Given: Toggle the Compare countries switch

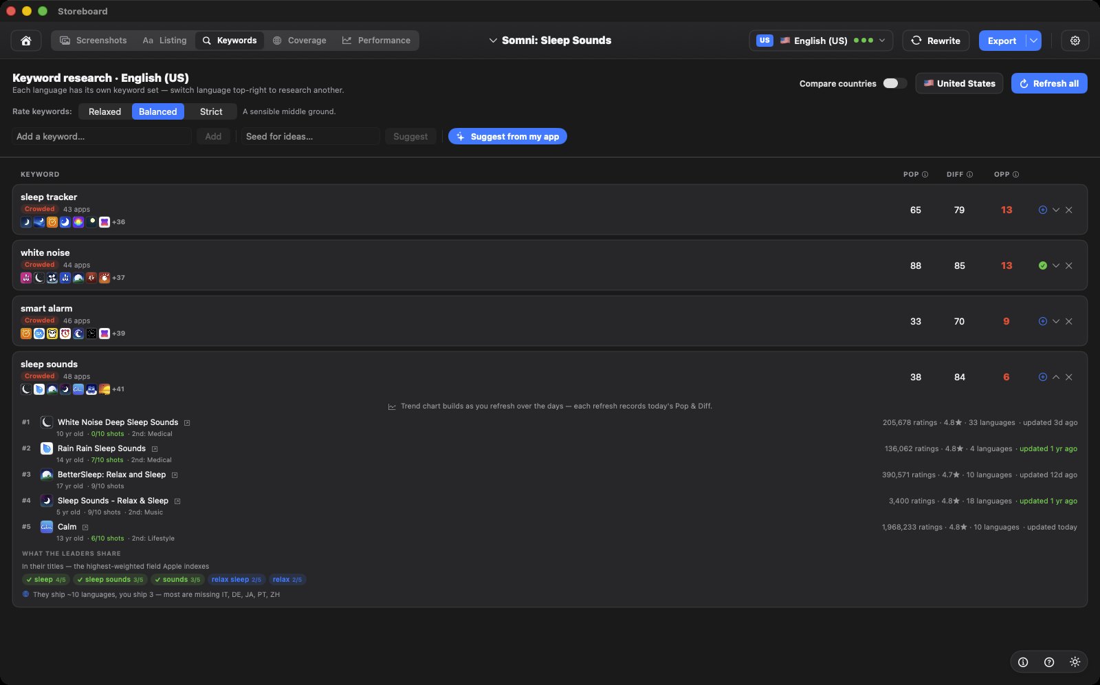Looking at the screenshot, I should pos(894,83).
